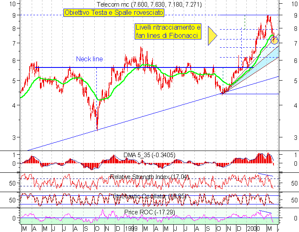Click the '3' value on right price axis
The height and width of the screenshot is (232, 299).
click(296, 137)
